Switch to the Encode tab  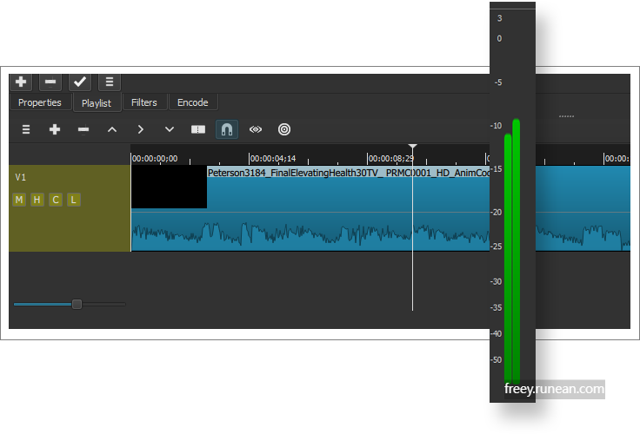click(193, 102)
